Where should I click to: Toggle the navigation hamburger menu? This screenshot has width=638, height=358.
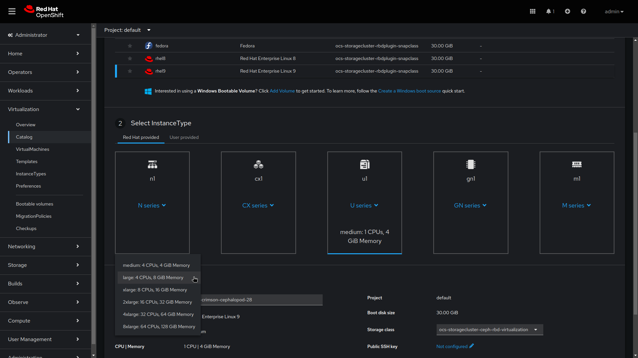click(12, 11)
